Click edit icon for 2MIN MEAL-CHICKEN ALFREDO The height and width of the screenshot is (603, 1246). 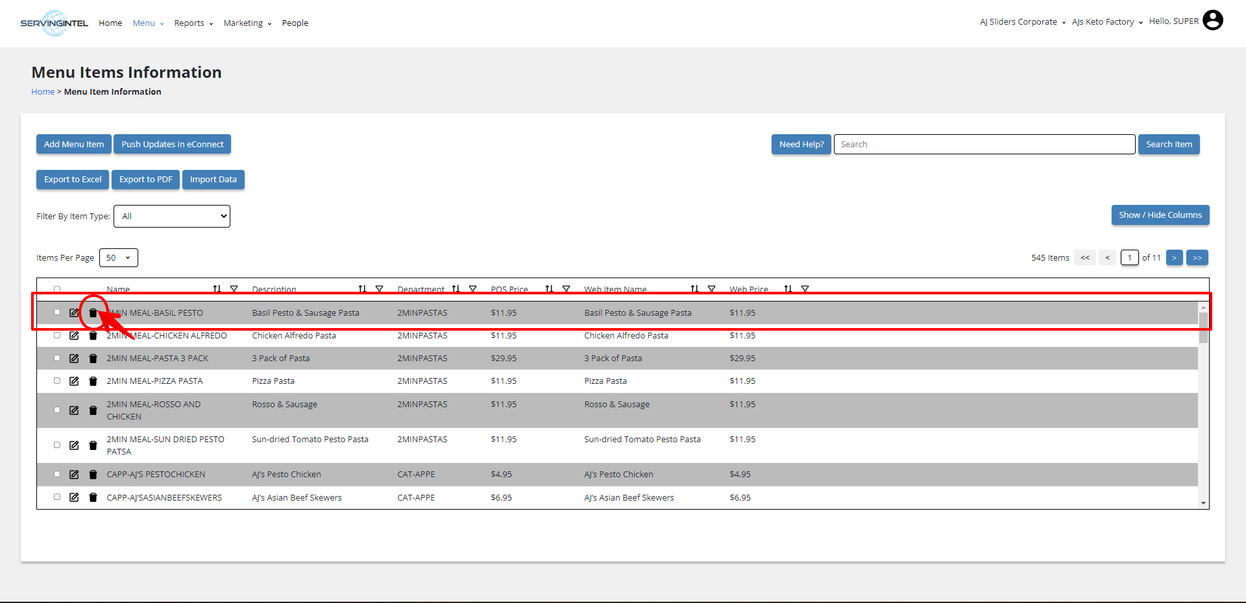[74, 336]
